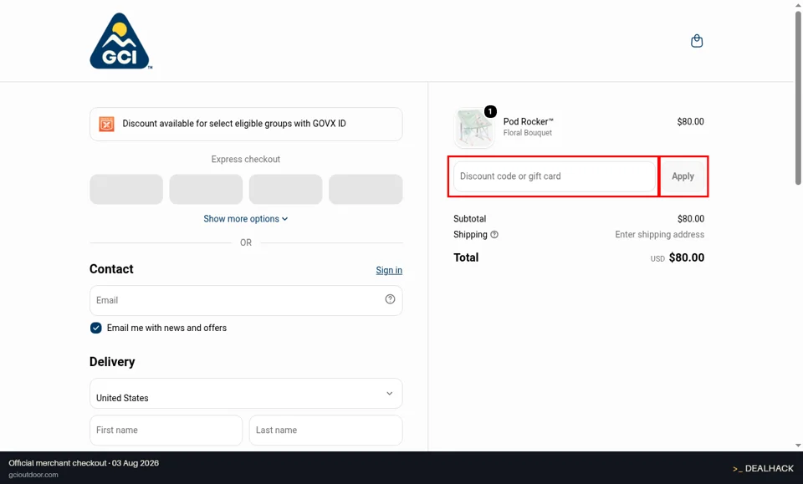803x484 pixels.
Task: Click the First name field
Action: [166, 431]
